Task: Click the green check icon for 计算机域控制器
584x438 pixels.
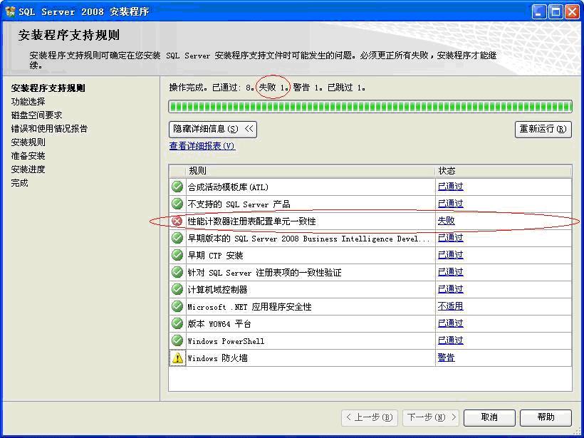Action: click(177, 289)
